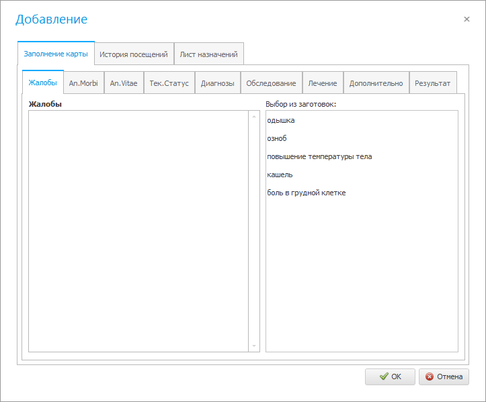Open the История посещений tab
The width and height of the screenshot is (486, 402).
[x=134, y=54]
